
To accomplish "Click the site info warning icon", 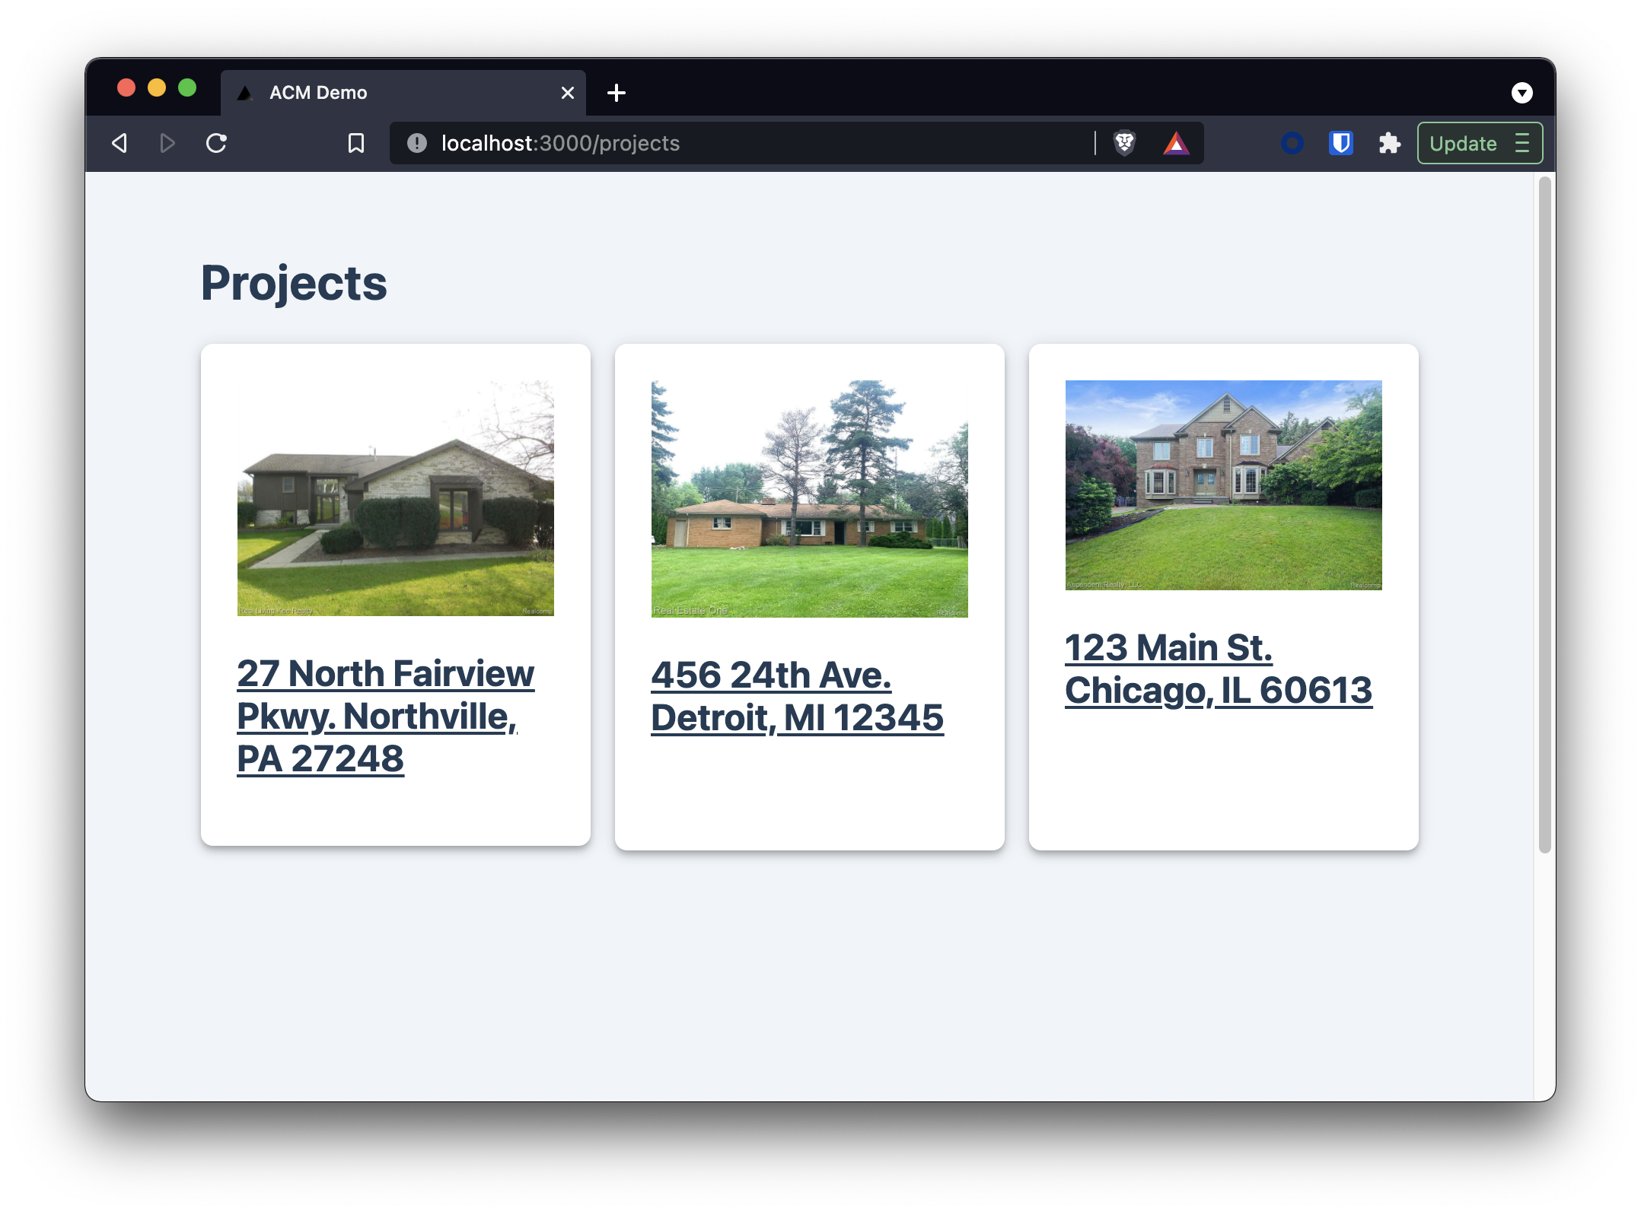I will tap(417, 143).
